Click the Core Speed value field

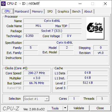tap(36, 73)
